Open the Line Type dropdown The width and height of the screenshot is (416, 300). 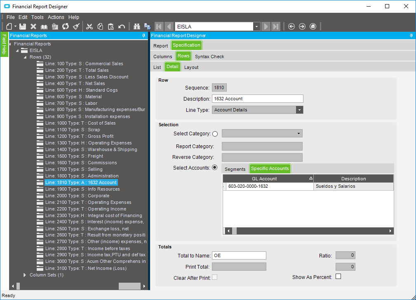coord(300,110)
